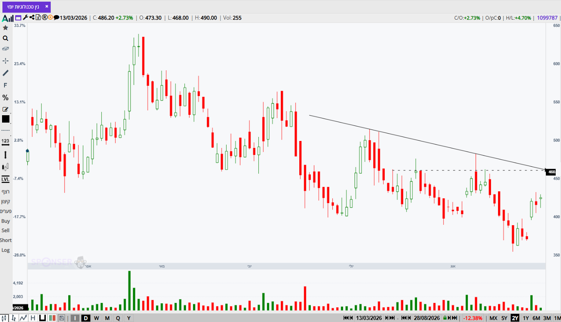The height and width of the screenshot is (322, 561).
Task: Switch to OHLC bar chart type icon
Action: 14,318
